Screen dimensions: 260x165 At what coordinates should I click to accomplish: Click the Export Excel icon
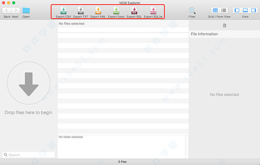pyautogui.click(x=116, y=11)
